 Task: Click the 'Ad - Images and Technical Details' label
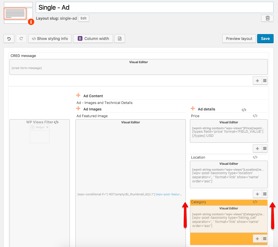click(x=105, y=103)
